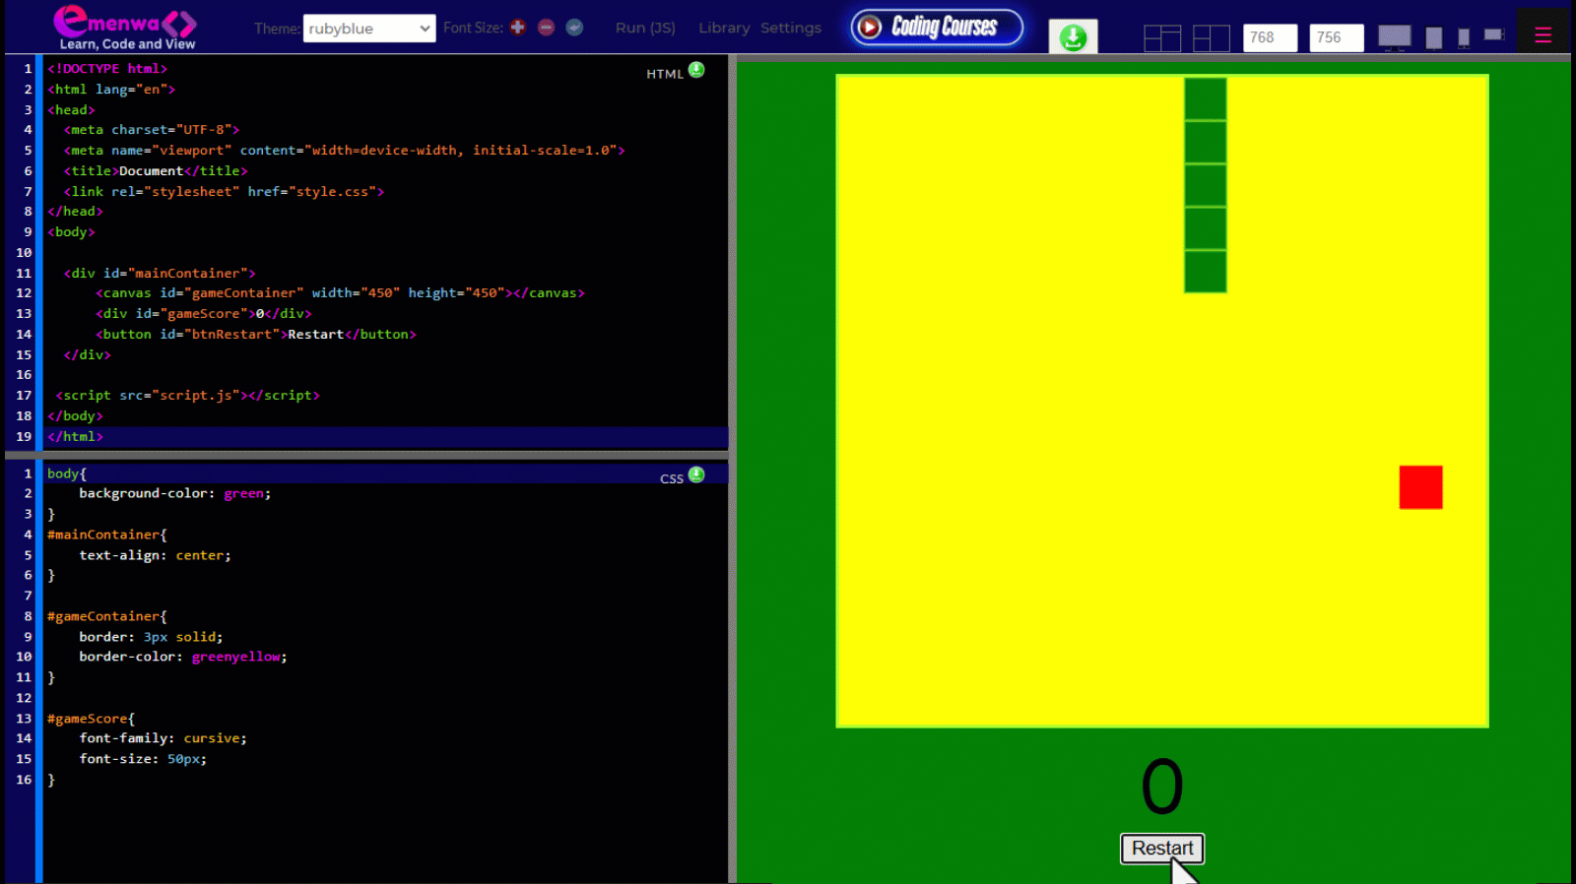The width and height of the screenshot is (1576, 884).
Task: Click the reset font size icon
Action: point(574,28)
